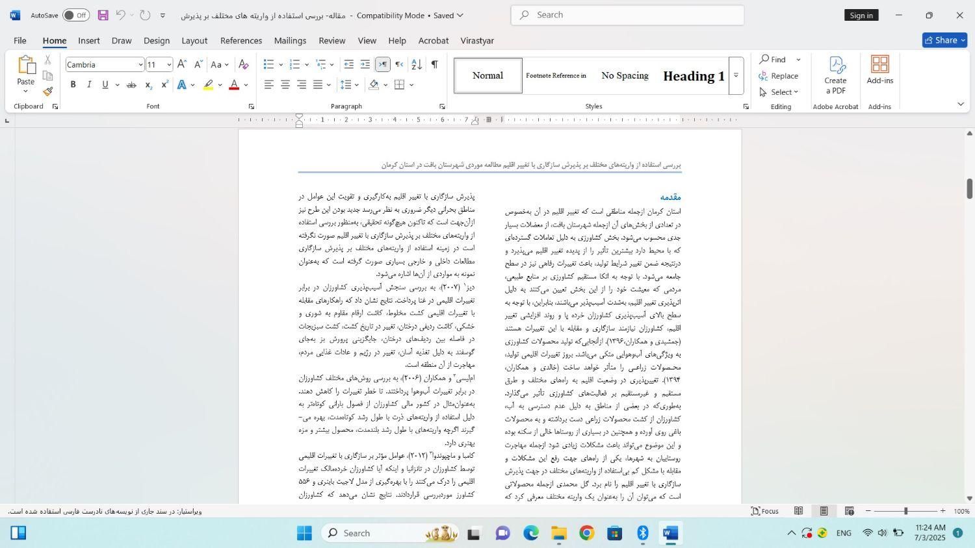Toggle Italic formatting
Screen dimensions: 975x548
click(x=89, y=85)
